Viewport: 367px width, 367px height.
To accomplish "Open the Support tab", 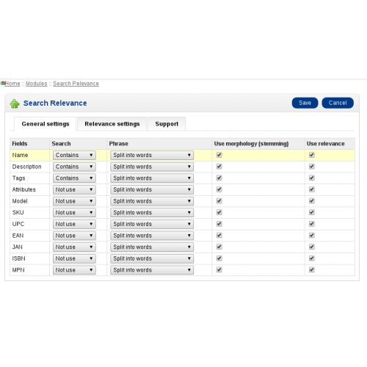I will (167, 124).
